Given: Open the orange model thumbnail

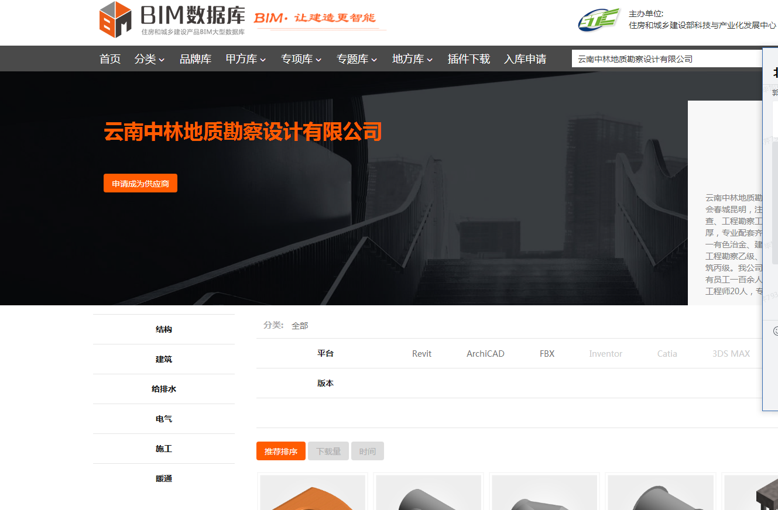Looking at the screenshot, I should (x=313, y=492).
